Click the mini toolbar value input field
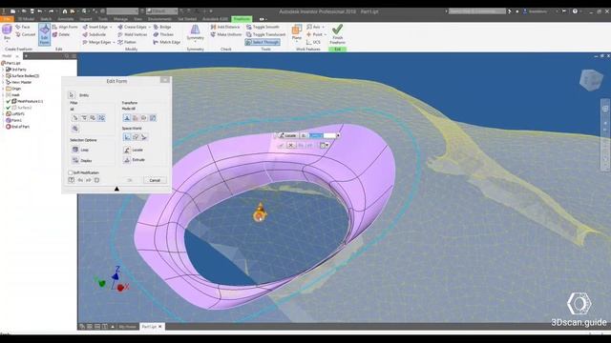This screenshot has height=343, width=611. point(322,135)
